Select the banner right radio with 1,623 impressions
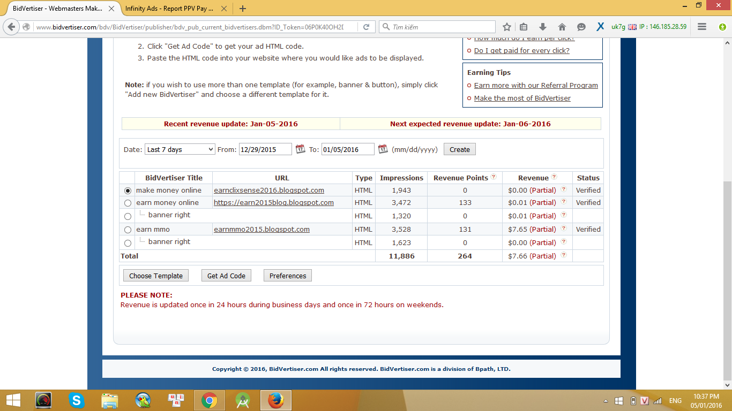Screen dimensions: 732x411 click(128, 243)
